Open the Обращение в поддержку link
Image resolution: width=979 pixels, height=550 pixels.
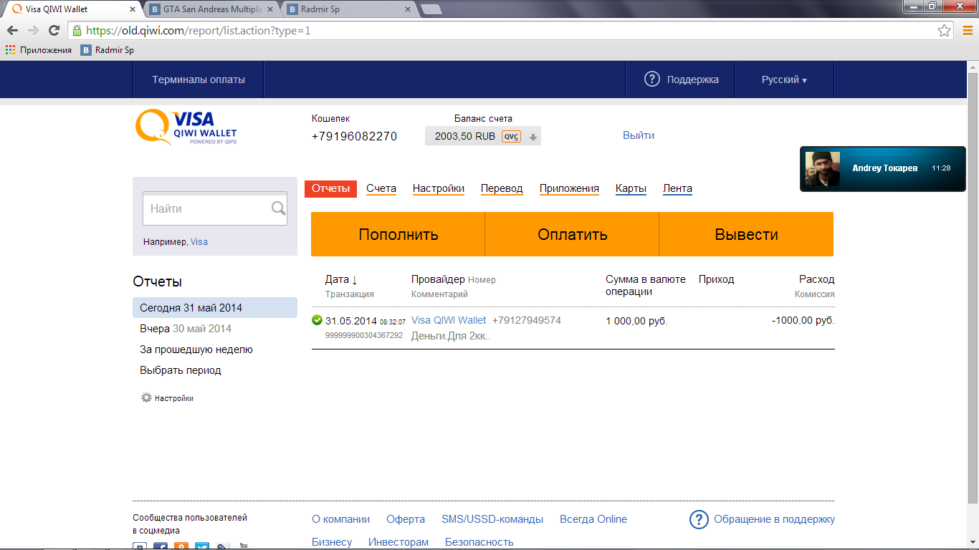click(774, 519)
